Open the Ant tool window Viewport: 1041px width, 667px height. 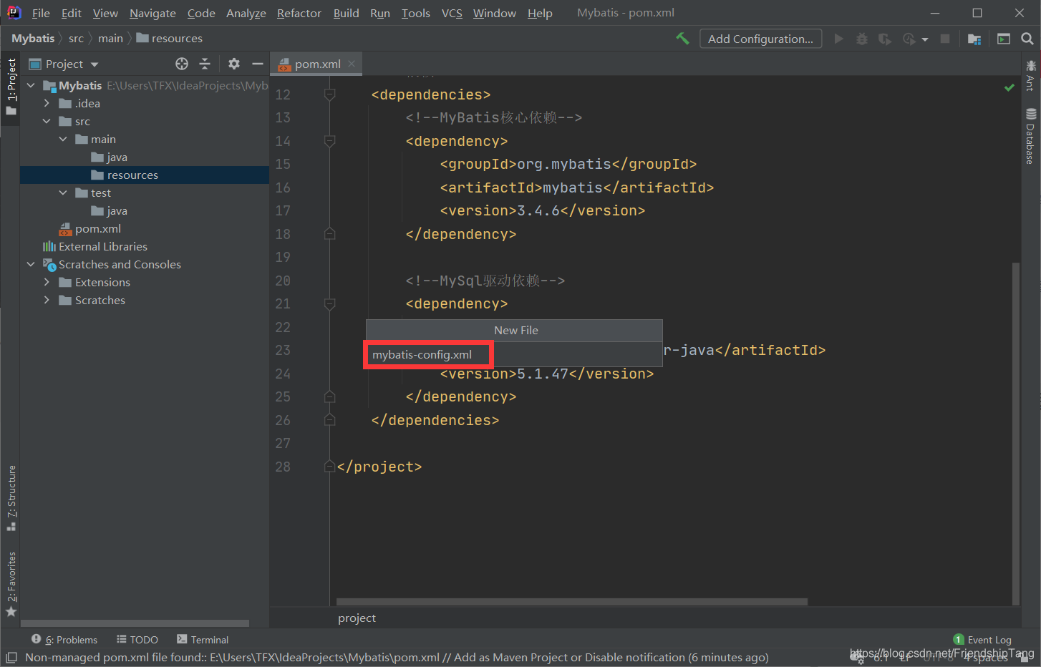tap(1030, 74)
